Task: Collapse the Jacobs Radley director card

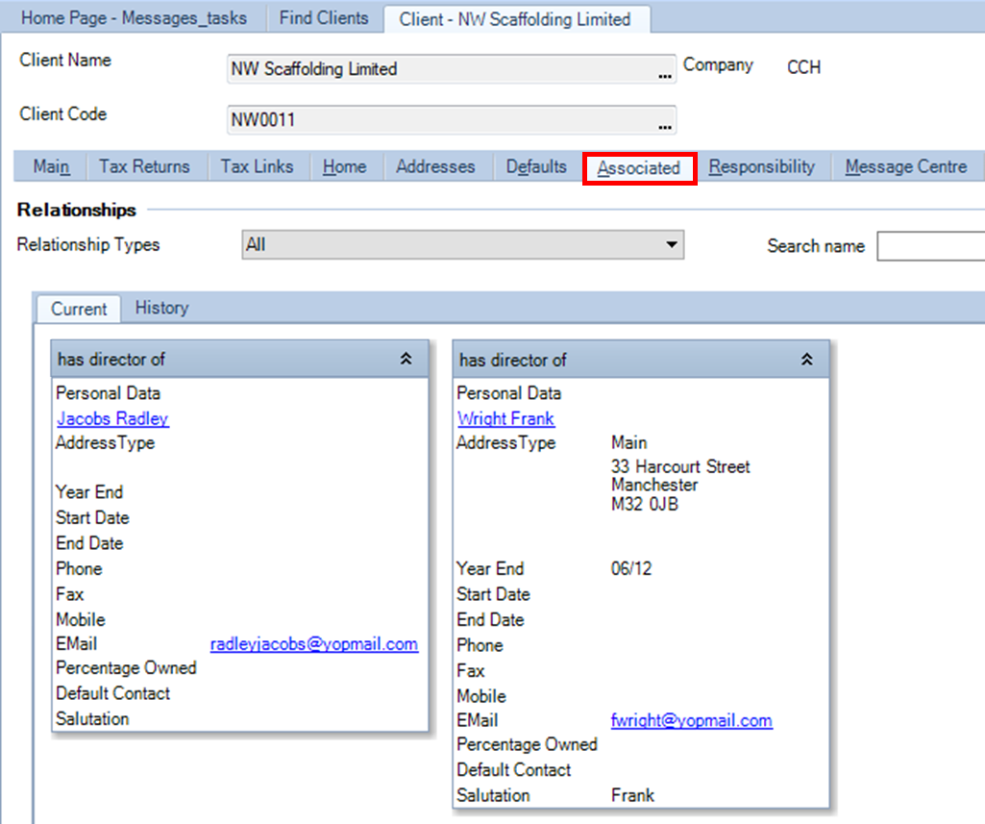Action: (x=406, y=359)
